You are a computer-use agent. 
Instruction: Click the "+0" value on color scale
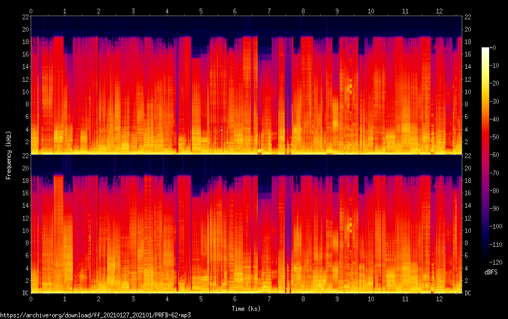pos(493,48)
